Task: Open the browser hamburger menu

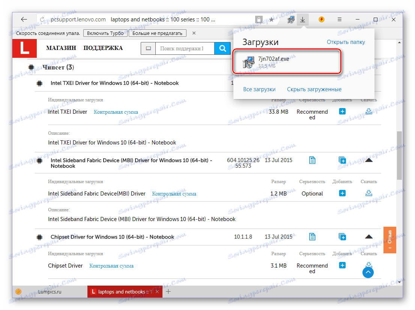Action: [340, 19]
